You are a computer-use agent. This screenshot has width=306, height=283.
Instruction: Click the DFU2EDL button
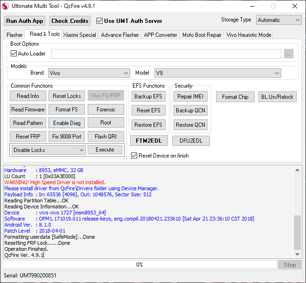pos(191,141)
